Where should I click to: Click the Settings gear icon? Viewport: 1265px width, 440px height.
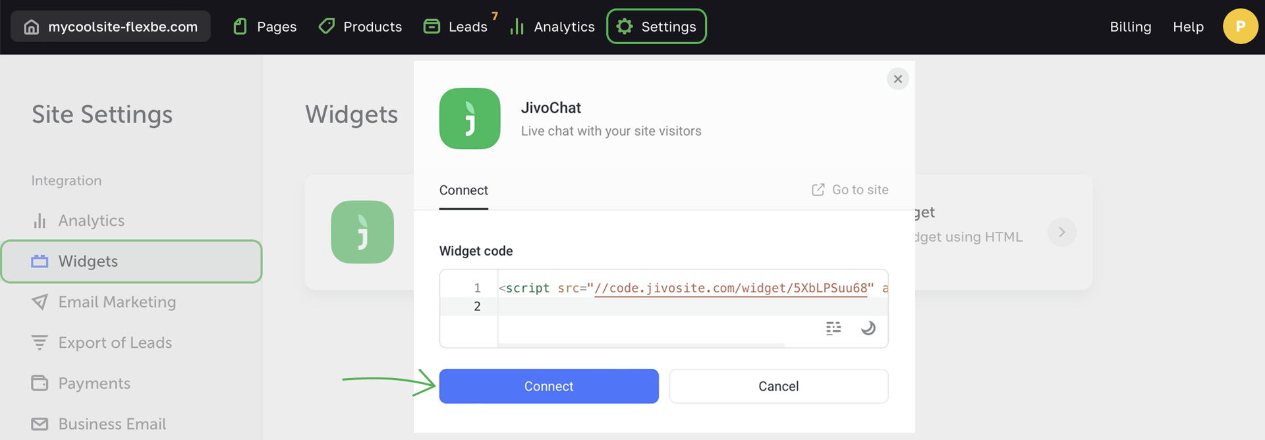point(625,26)
